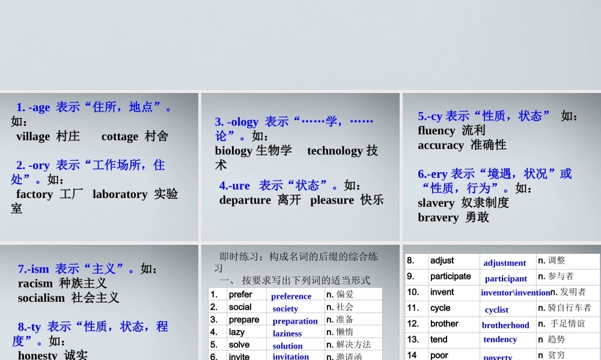
Task: Click the answer 'adjustment'
Action: click(x=504, y=263)
